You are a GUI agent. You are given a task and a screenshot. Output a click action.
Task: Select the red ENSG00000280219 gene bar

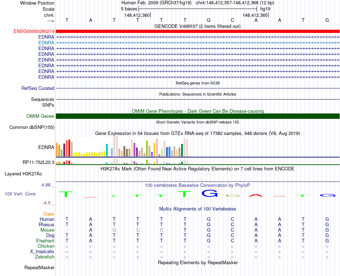coord(198,32)
